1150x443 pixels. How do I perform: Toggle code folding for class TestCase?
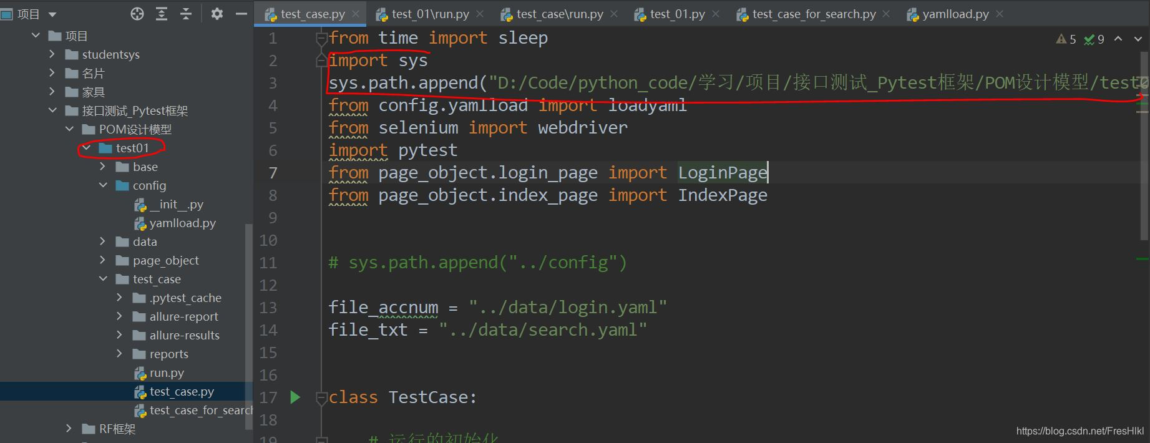tap(321, 397)
